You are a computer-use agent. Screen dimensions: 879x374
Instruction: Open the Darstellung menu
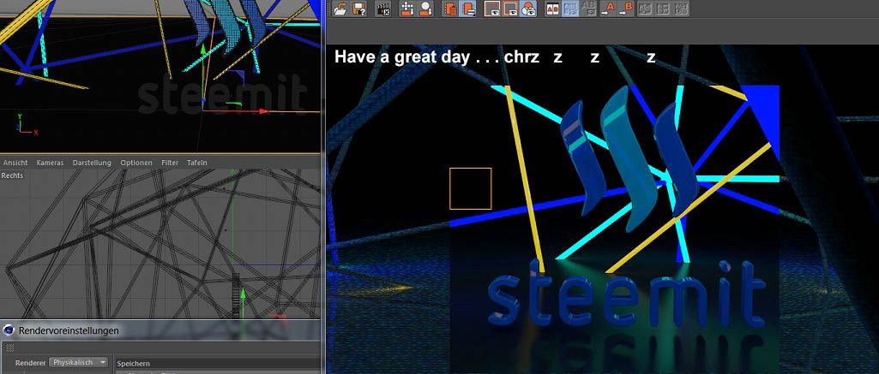[x=92, y=163]
